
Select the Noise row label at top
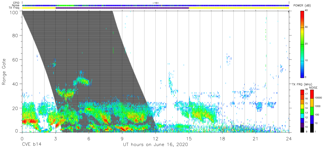16,5
